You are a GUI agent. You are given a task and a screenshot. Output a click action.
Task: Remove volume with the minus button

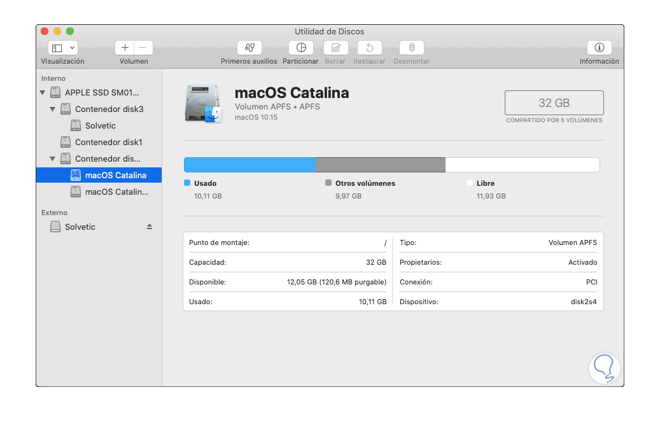point(143,48)
